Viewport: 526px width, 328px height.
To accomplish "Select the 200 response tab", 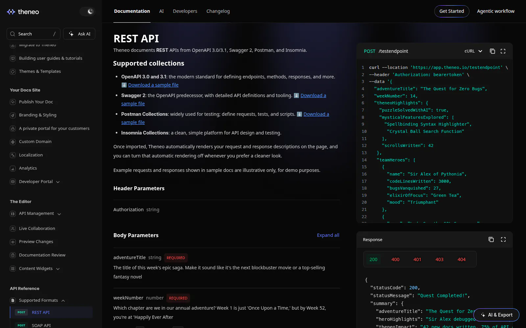I will (x=373, y=259).
